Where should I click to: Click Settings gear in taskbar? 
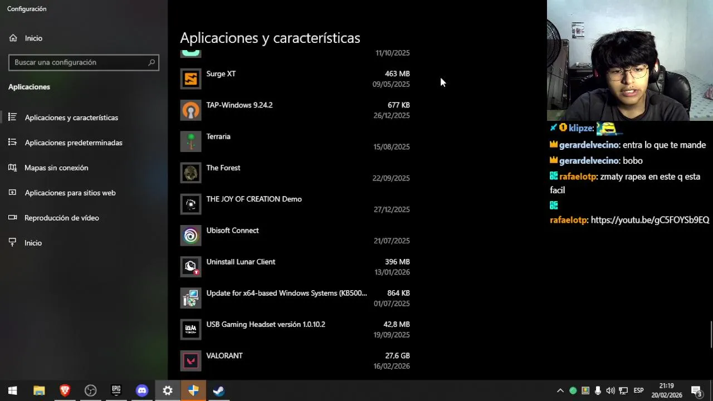pos(168,390)
